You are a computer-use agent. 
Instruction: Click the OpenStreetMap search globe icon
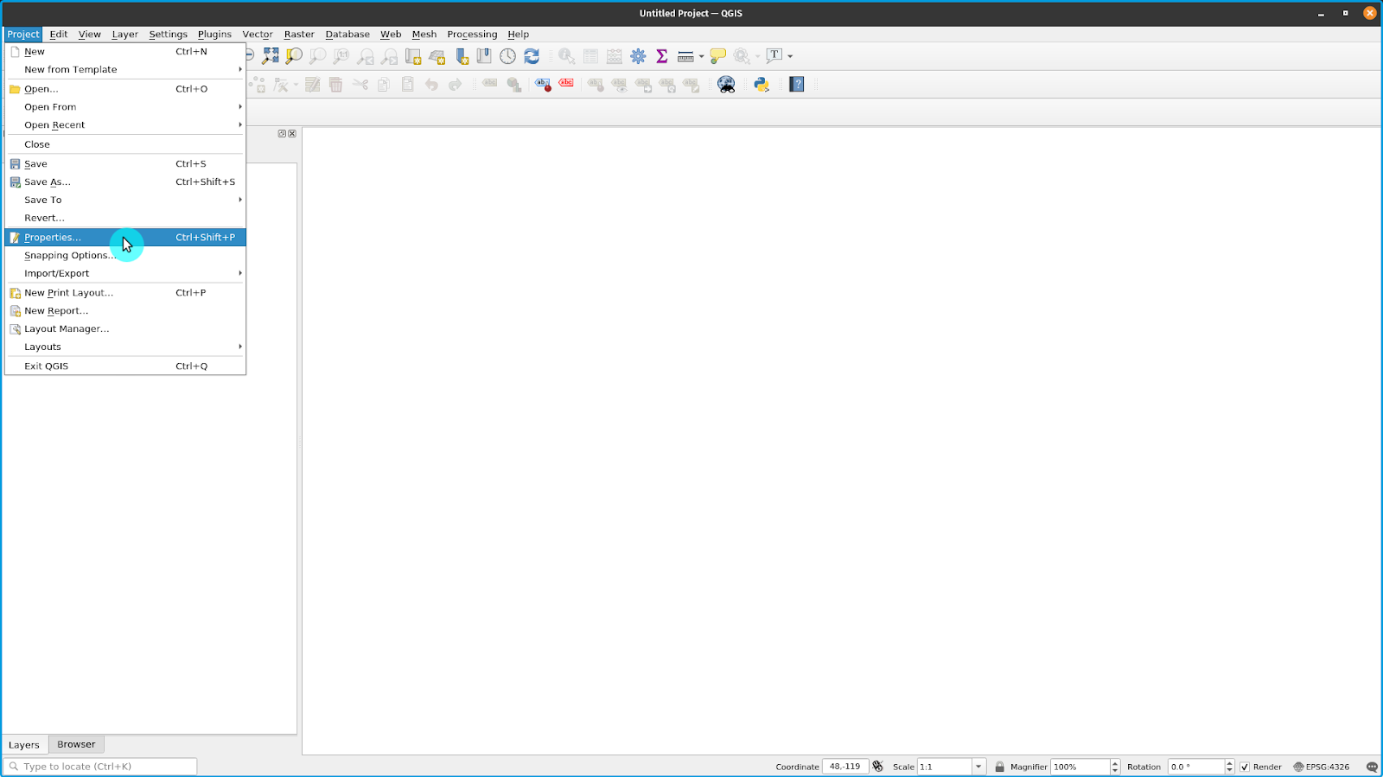click(x=726, y=84)
